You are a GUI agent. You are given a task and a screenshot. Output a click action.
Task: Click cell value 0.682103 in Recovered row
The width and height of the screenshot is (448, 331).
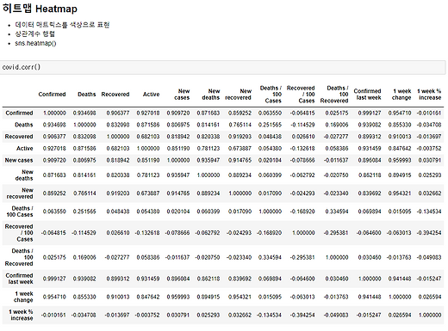[x=148, y=137]
